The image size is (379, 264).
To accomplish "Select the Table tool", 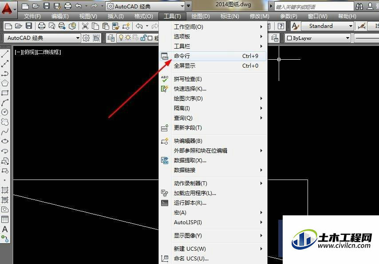I will [5, 219].
